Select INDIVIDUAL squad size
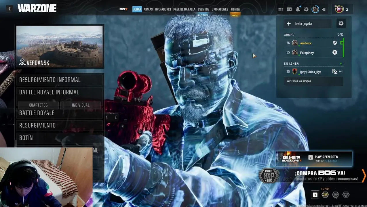The height and width of the screenshot is (207, 367). click(x=81, y=105)
